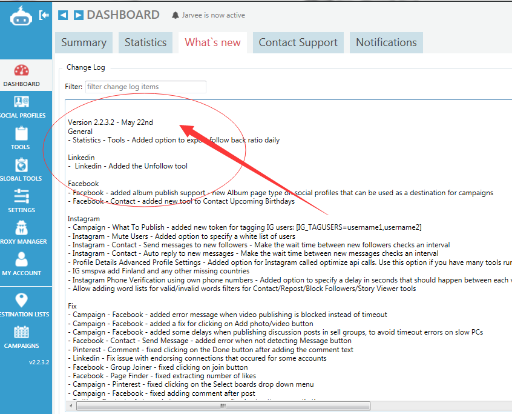Collapse the sidebar with the arrow icon
The width and height of the screenshot is (512, 414).
click(44, 15)
